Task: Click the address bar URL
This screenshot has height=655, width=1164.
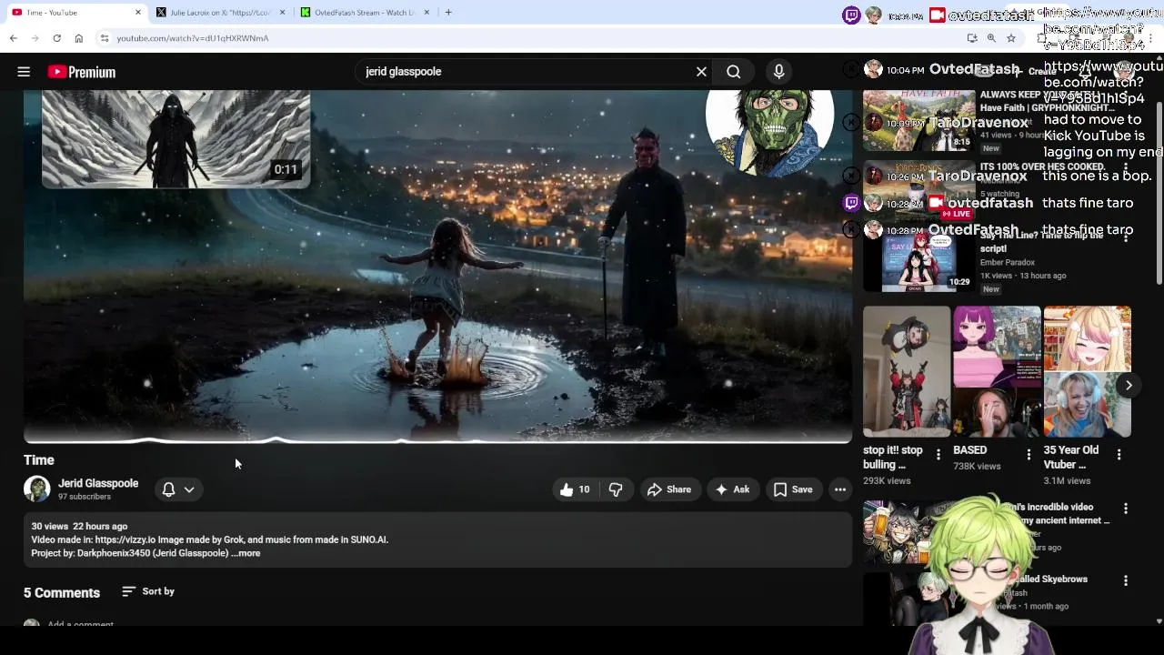Action: pos(193,38)
